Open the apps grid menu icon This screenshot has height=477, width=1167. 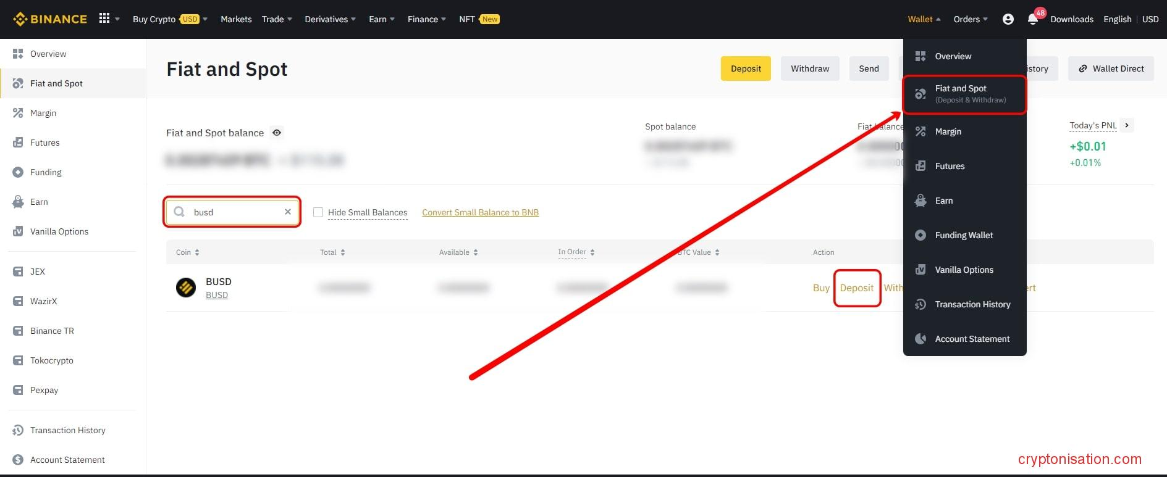(104, 19)
